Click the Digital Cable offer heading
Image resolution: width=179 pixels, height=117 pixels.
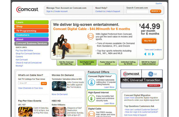pyautogui.click(x=95, y=109)
